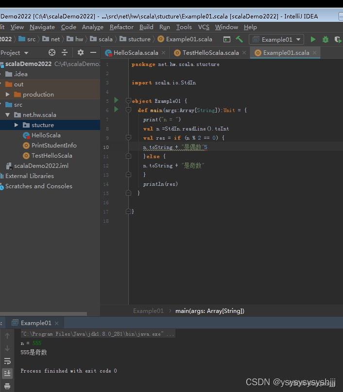
Task: Click run gutter arrow beside def main
Action: click(116, 109)
